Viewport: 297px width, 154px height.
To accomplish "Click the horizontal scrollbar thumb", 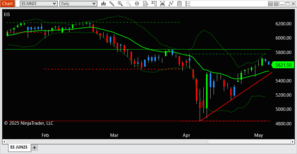I will coord(249,142).
